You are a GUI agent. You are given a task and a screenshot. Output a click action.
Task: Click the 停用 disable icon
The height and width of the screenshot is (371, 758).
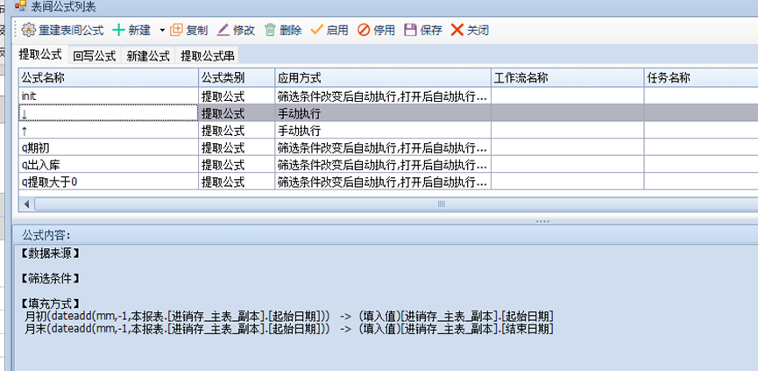pos(364,30)
